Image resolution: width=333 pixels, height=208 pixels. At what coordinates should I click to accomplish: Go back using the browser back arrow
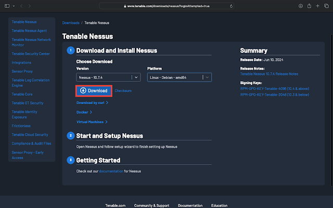[x=21, y=6]
